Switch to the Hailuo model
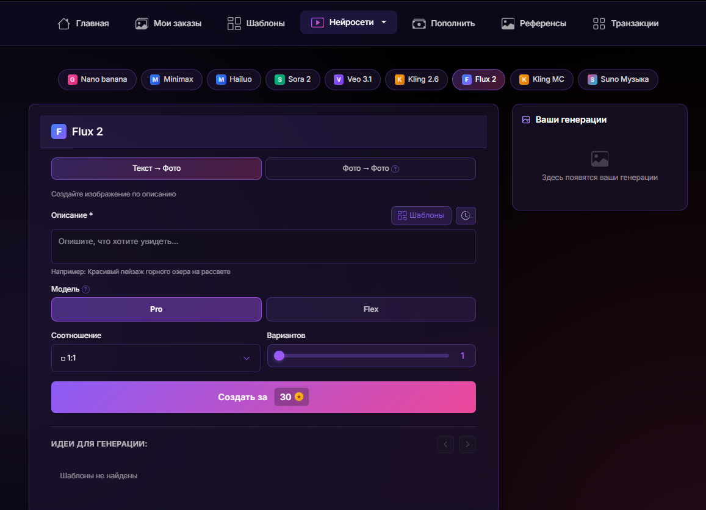The width and height of the screenshot is (706, 510). tap(234, 80)
